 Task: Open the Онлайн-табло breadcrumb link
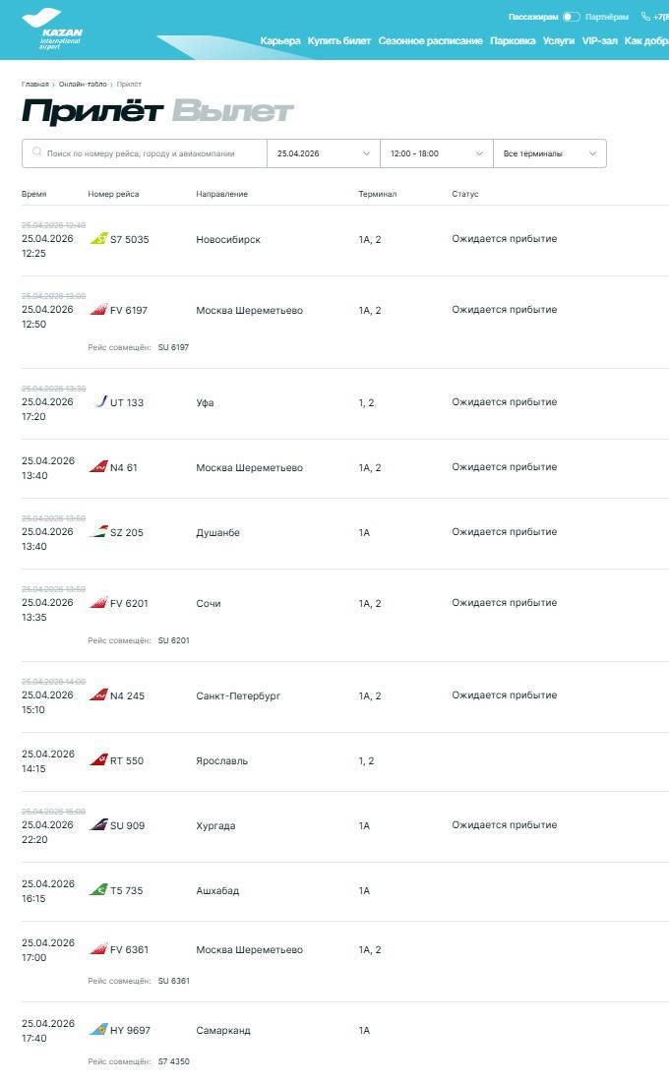83,85
